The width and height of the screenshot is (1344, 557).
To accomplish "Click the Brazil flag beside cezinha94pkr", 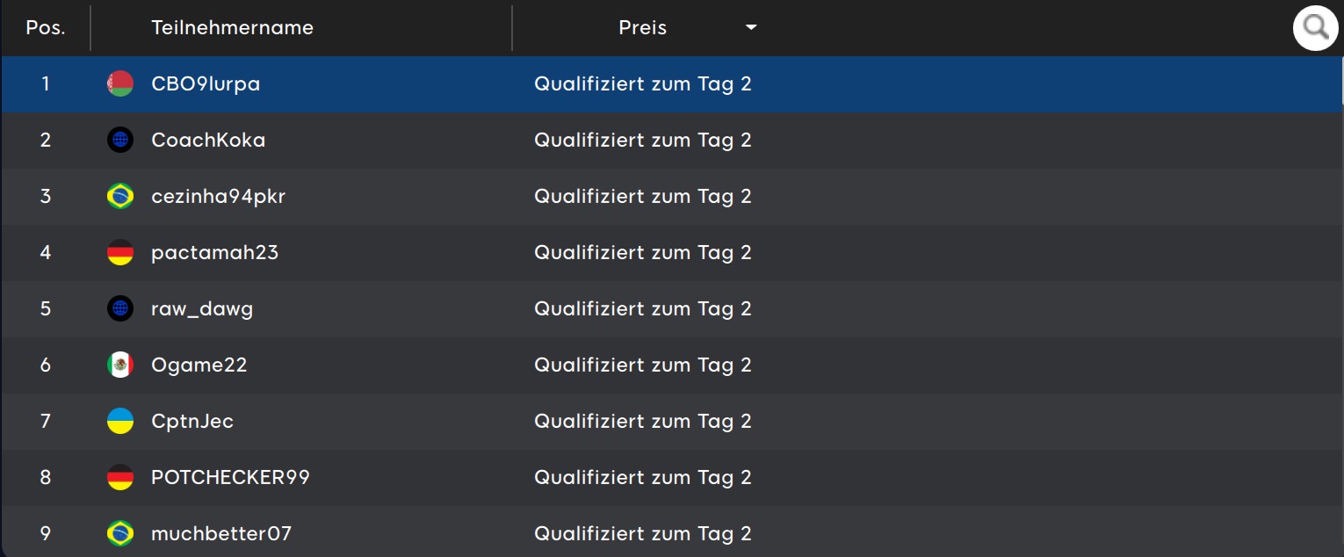I will tap(120, 197).
